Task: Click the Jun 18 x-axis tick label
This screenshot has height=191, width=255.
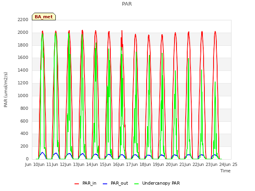Action: point(139,164)
